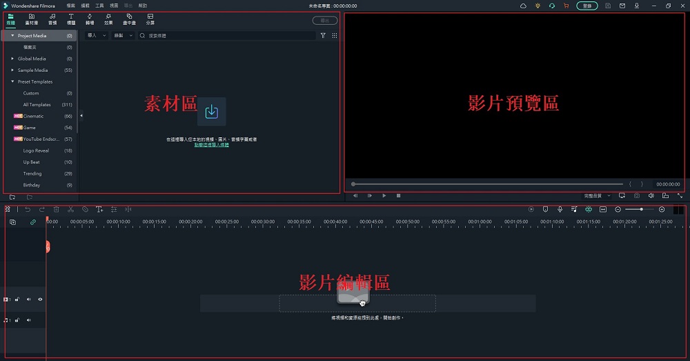Viewport: 690px width, 361px height.
Task: Expand the Global Media folder
Action: pyautogui.click(x=12, y=59)
